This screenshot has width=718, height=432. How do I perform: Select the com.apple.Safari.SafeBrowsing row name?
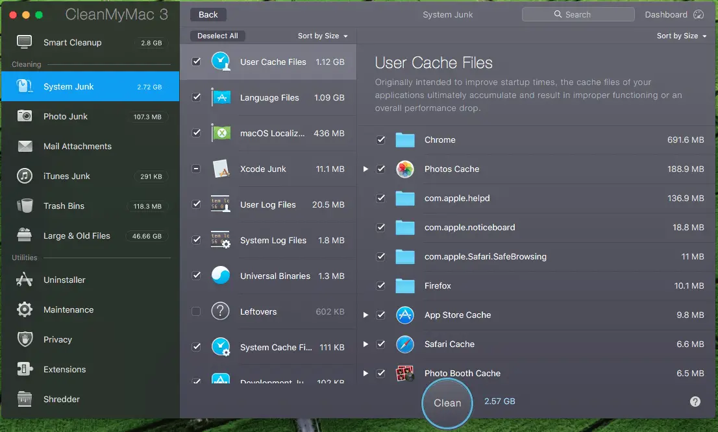[486, 257]
